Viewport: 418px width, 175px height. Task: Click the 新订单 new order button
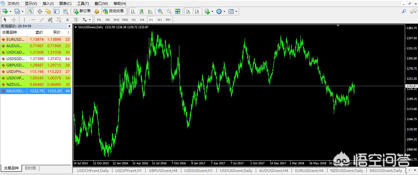[x=82, y=11]
